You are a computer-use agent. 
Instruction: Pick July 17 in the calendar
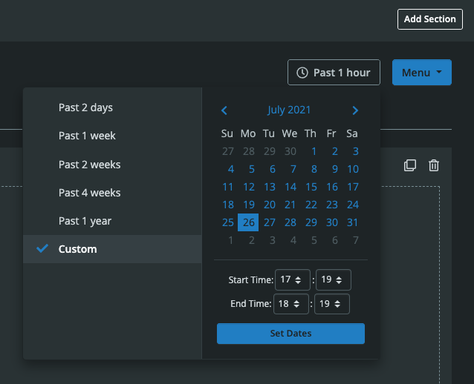click(353, 187)
